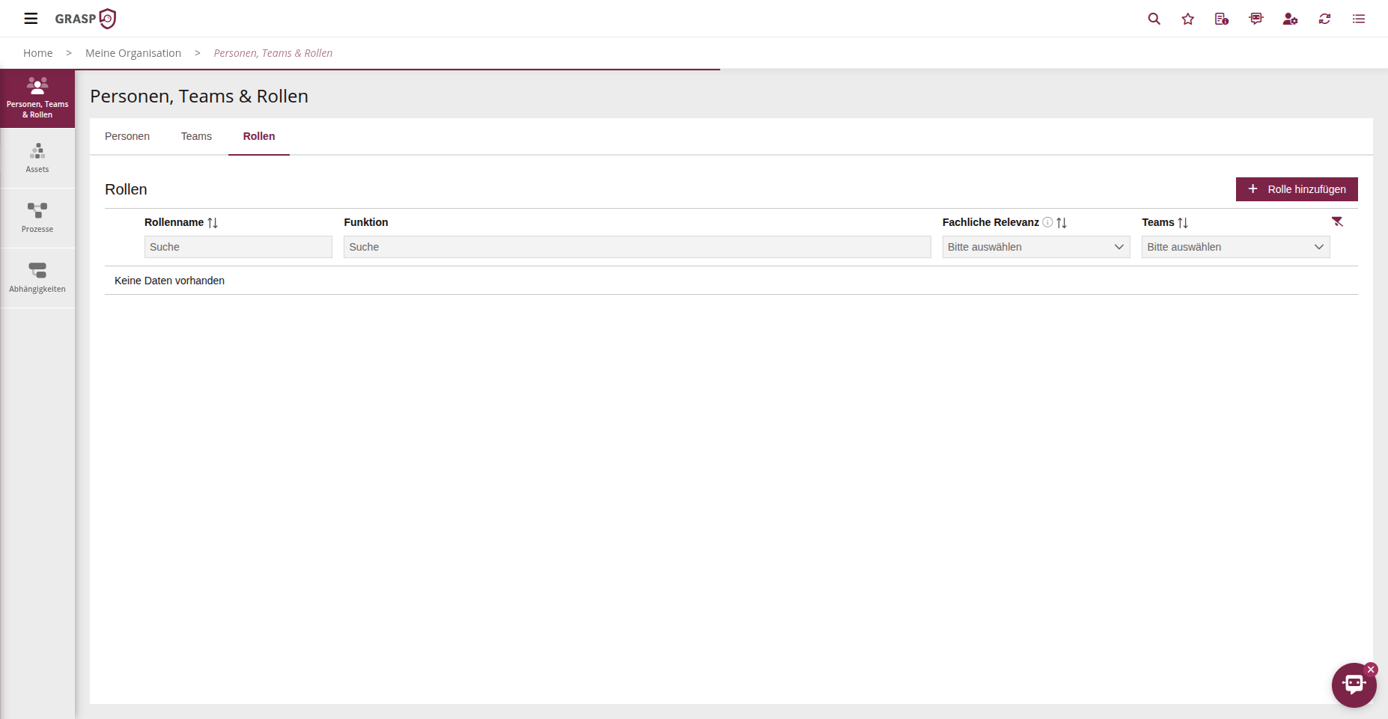The height and width of the screenshot is (719, 1388).
Task: Open the chatbot assistant bubble
Action: pyautogui.click(x=1353, y=685)
